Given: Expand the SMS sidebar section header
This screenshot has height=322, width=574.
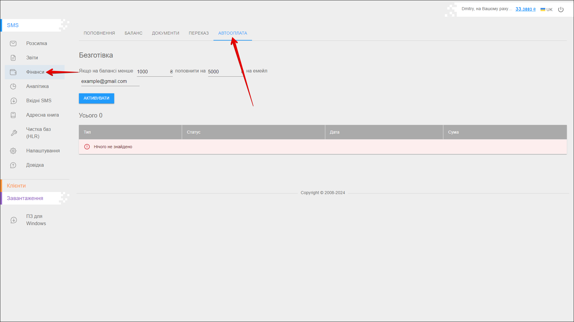Looking at the screenshot, I should (x=13, y=25).
